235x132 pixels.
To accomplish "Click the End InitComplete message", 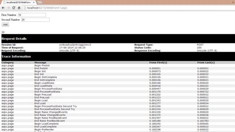I will point(45,80).
